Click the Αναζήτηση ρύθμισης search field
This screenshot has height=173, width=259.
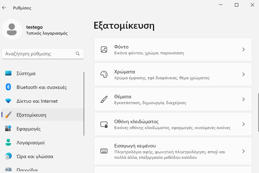click(38, 54)
